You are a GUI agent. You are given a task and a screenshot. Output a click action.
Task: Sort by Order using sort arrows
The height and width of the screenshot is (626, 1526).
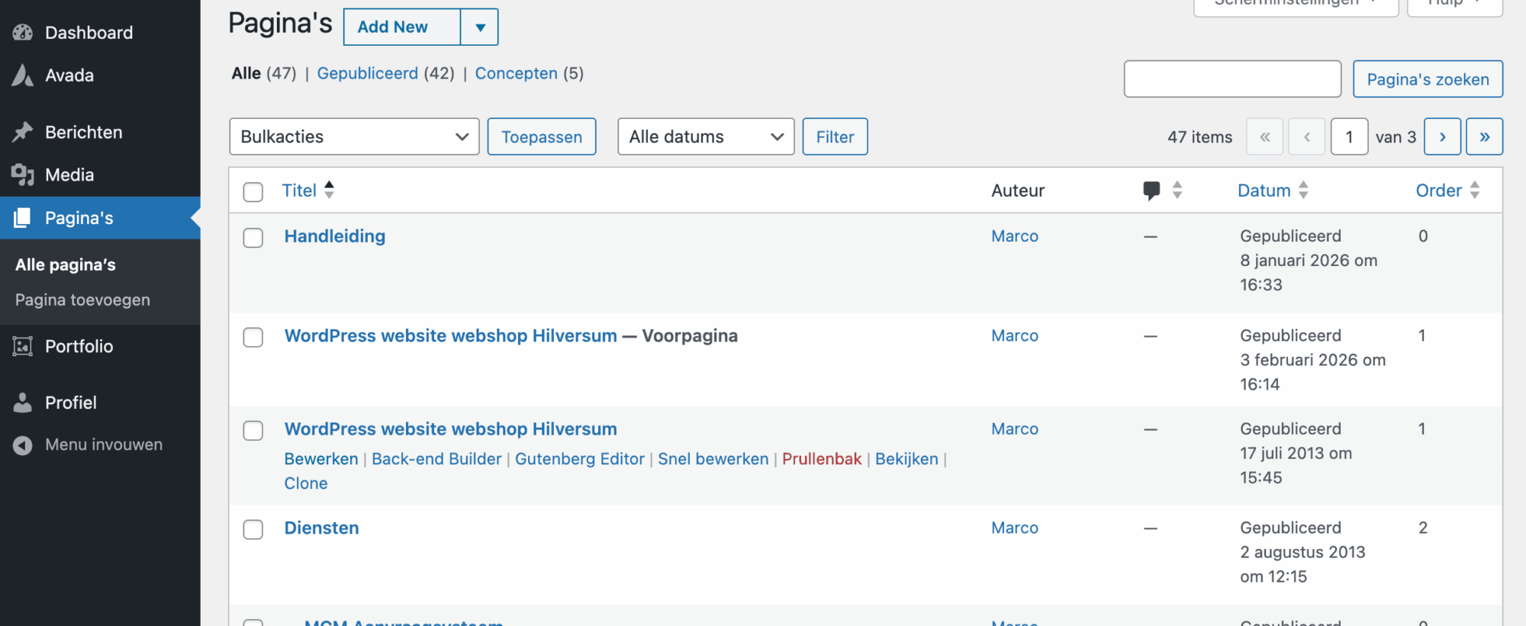click(x=1475, y=190)
